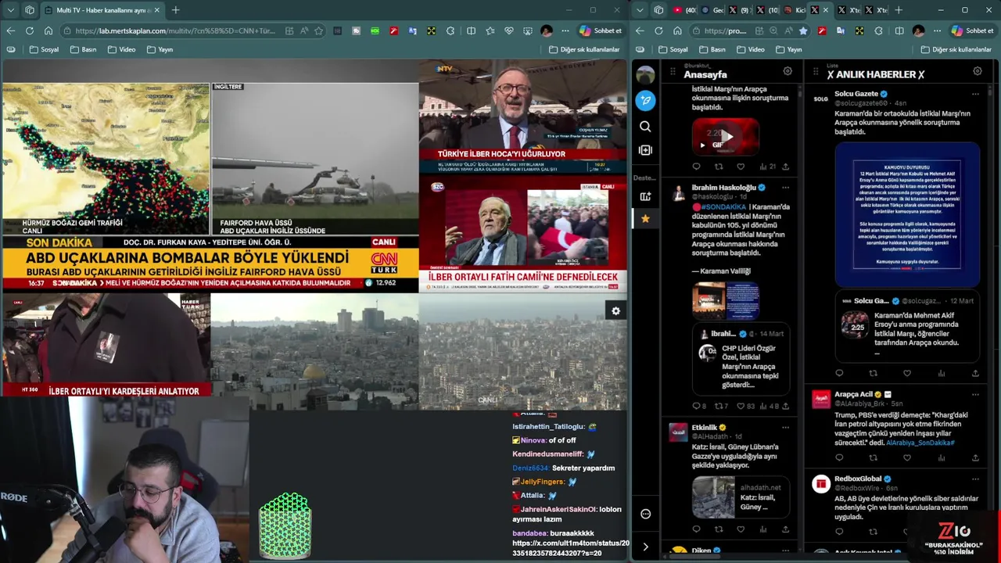Select the NTV İlber Hoca video tile
Image resolution: width=1001 pixels, height=563 pixels.
(522, 117)
